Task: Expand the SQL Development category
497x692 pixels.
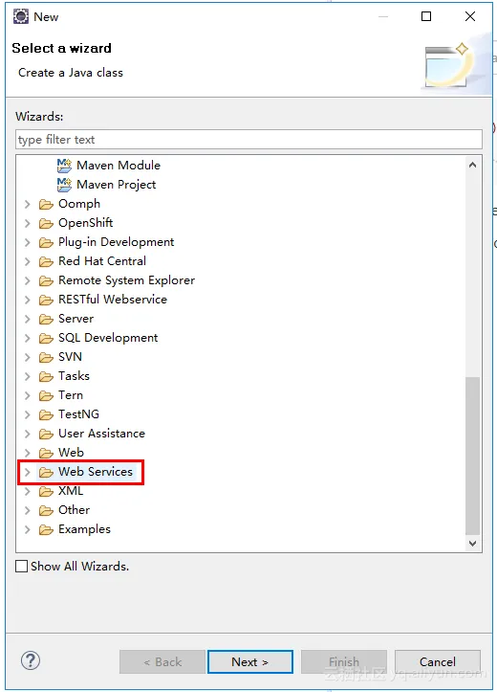Action: tap(28, 338)
